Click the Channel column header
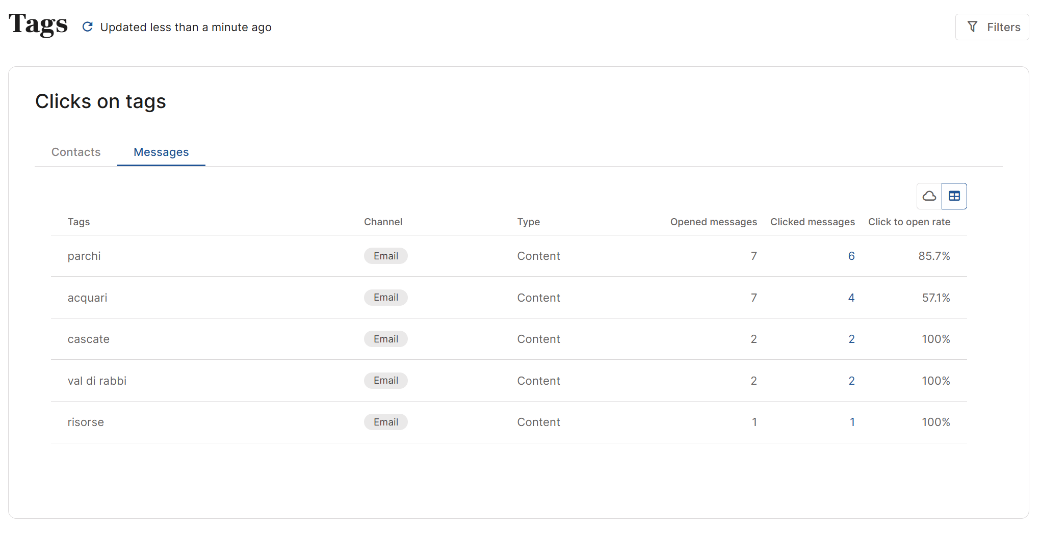Viewport: 1040px width, 533px height. point(383,222)
